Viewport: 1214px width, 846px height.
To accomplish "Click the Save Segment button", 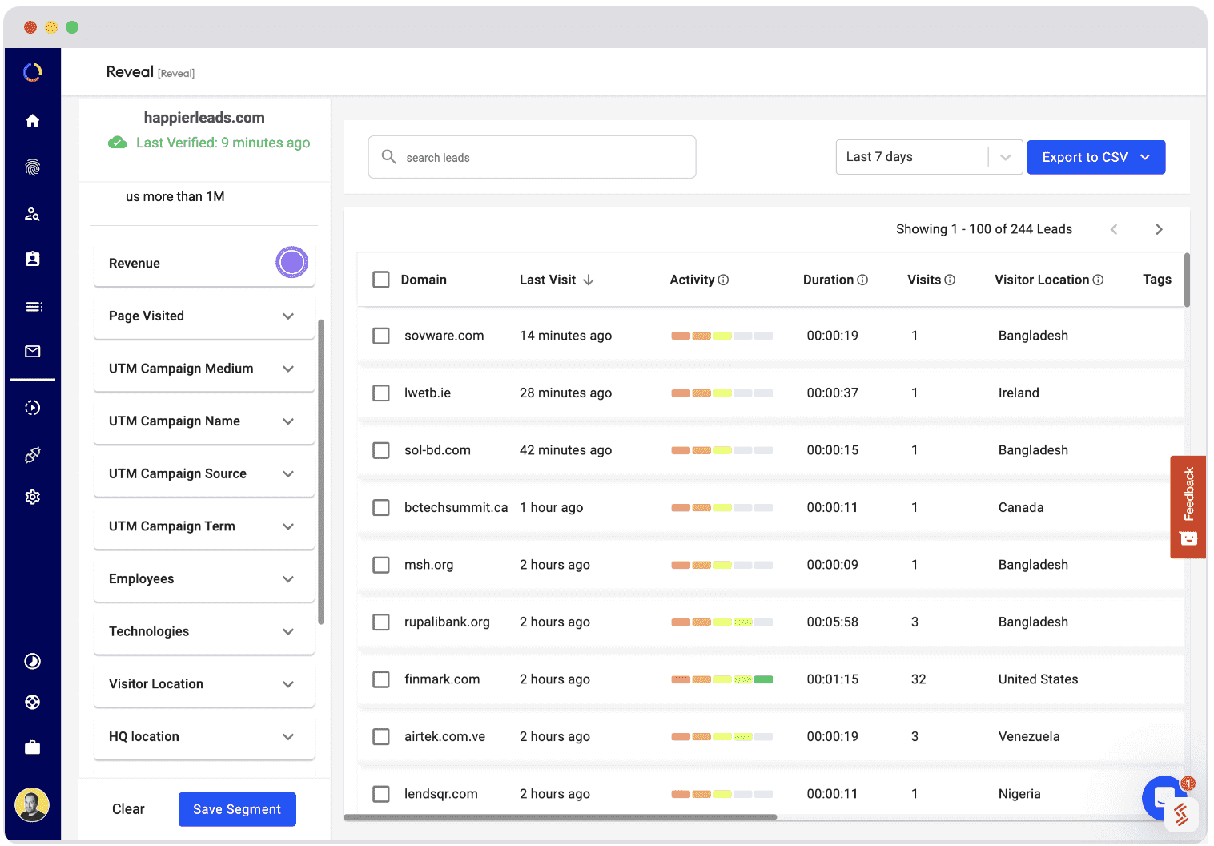I will (x=237, y=809).
